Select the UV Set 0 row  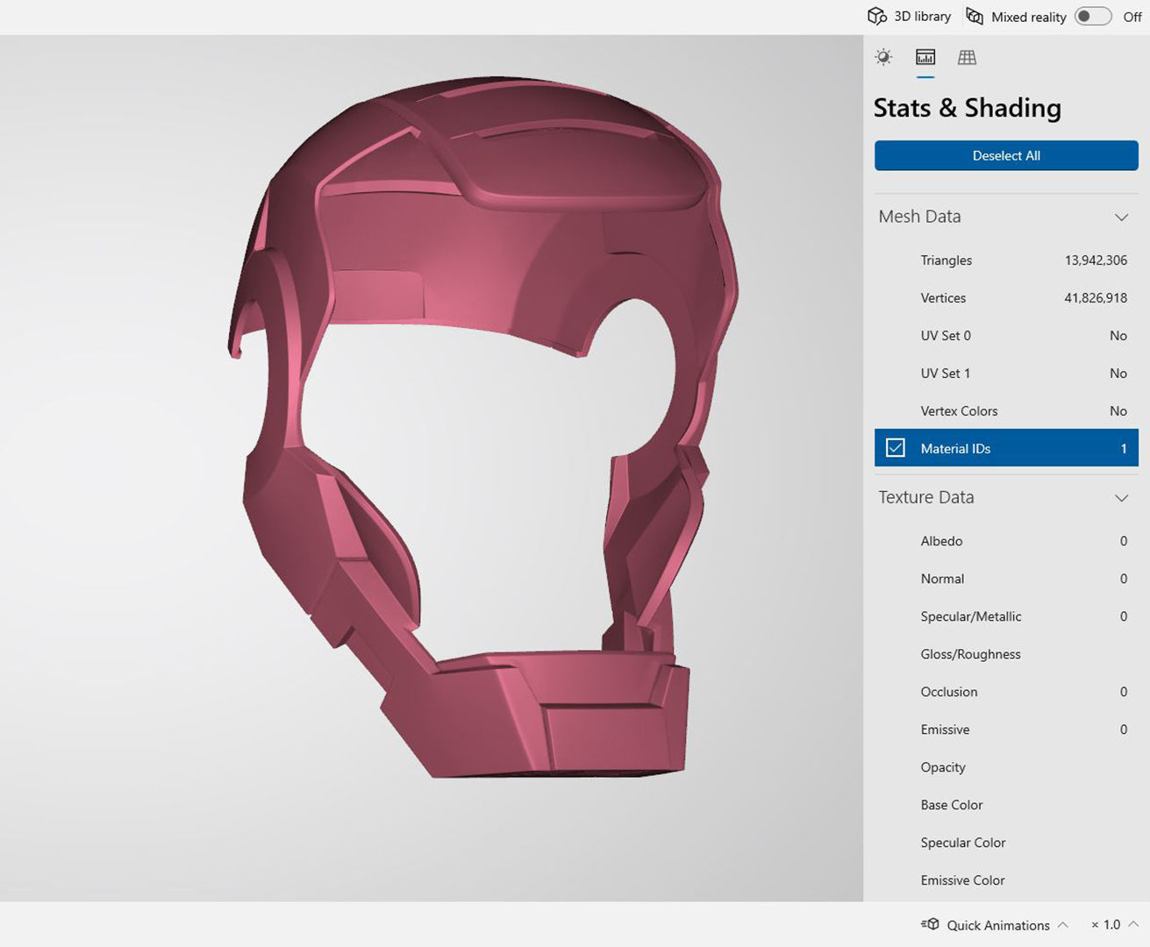pos(1006,336)
